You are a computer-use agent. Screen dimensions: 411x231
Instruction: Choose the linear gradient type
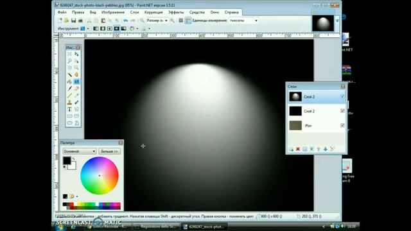(96, 28)
